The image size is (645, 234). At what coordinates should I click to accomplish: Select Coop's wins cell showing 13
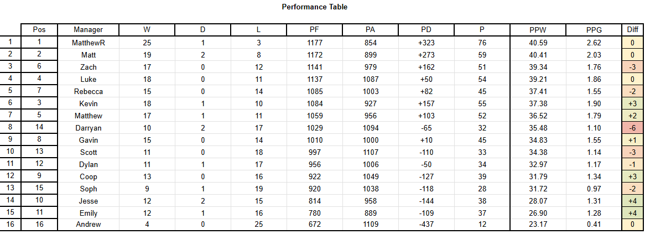pyautogui.click(x=147, y=177)
